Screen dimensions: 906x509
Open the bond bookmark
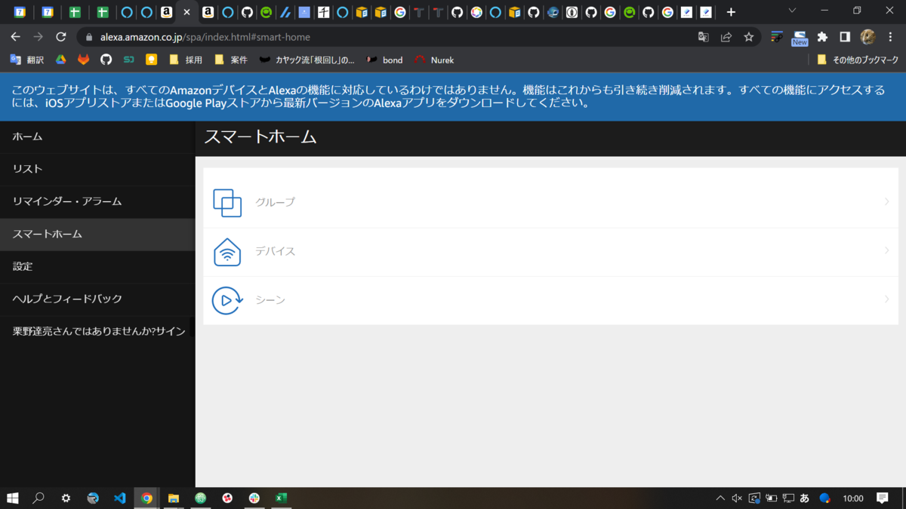pyautogui.click(x=385, y=60)
